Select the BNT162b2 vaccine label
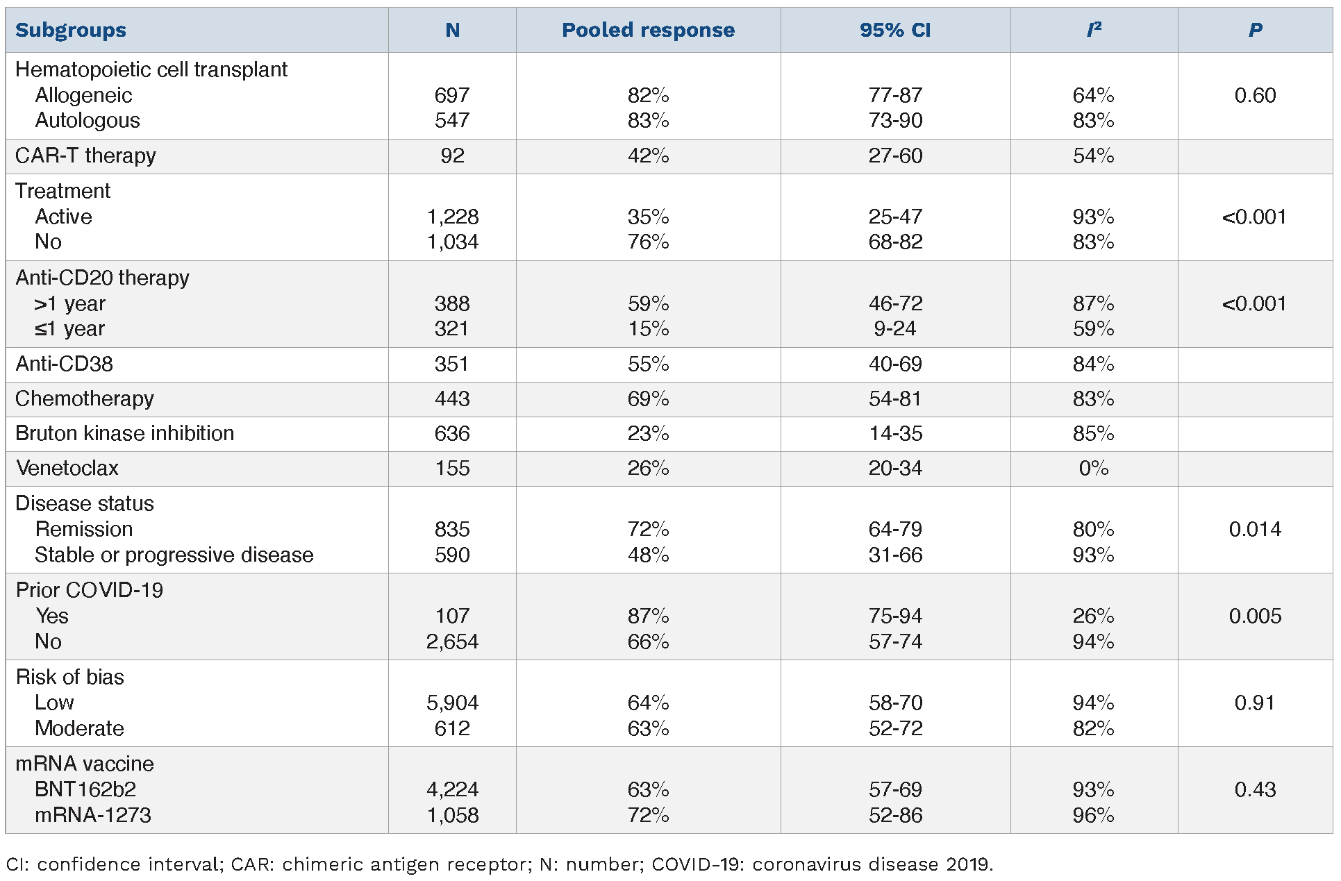The height and width of the screenshot is (881, 1341). pos(85,789)
